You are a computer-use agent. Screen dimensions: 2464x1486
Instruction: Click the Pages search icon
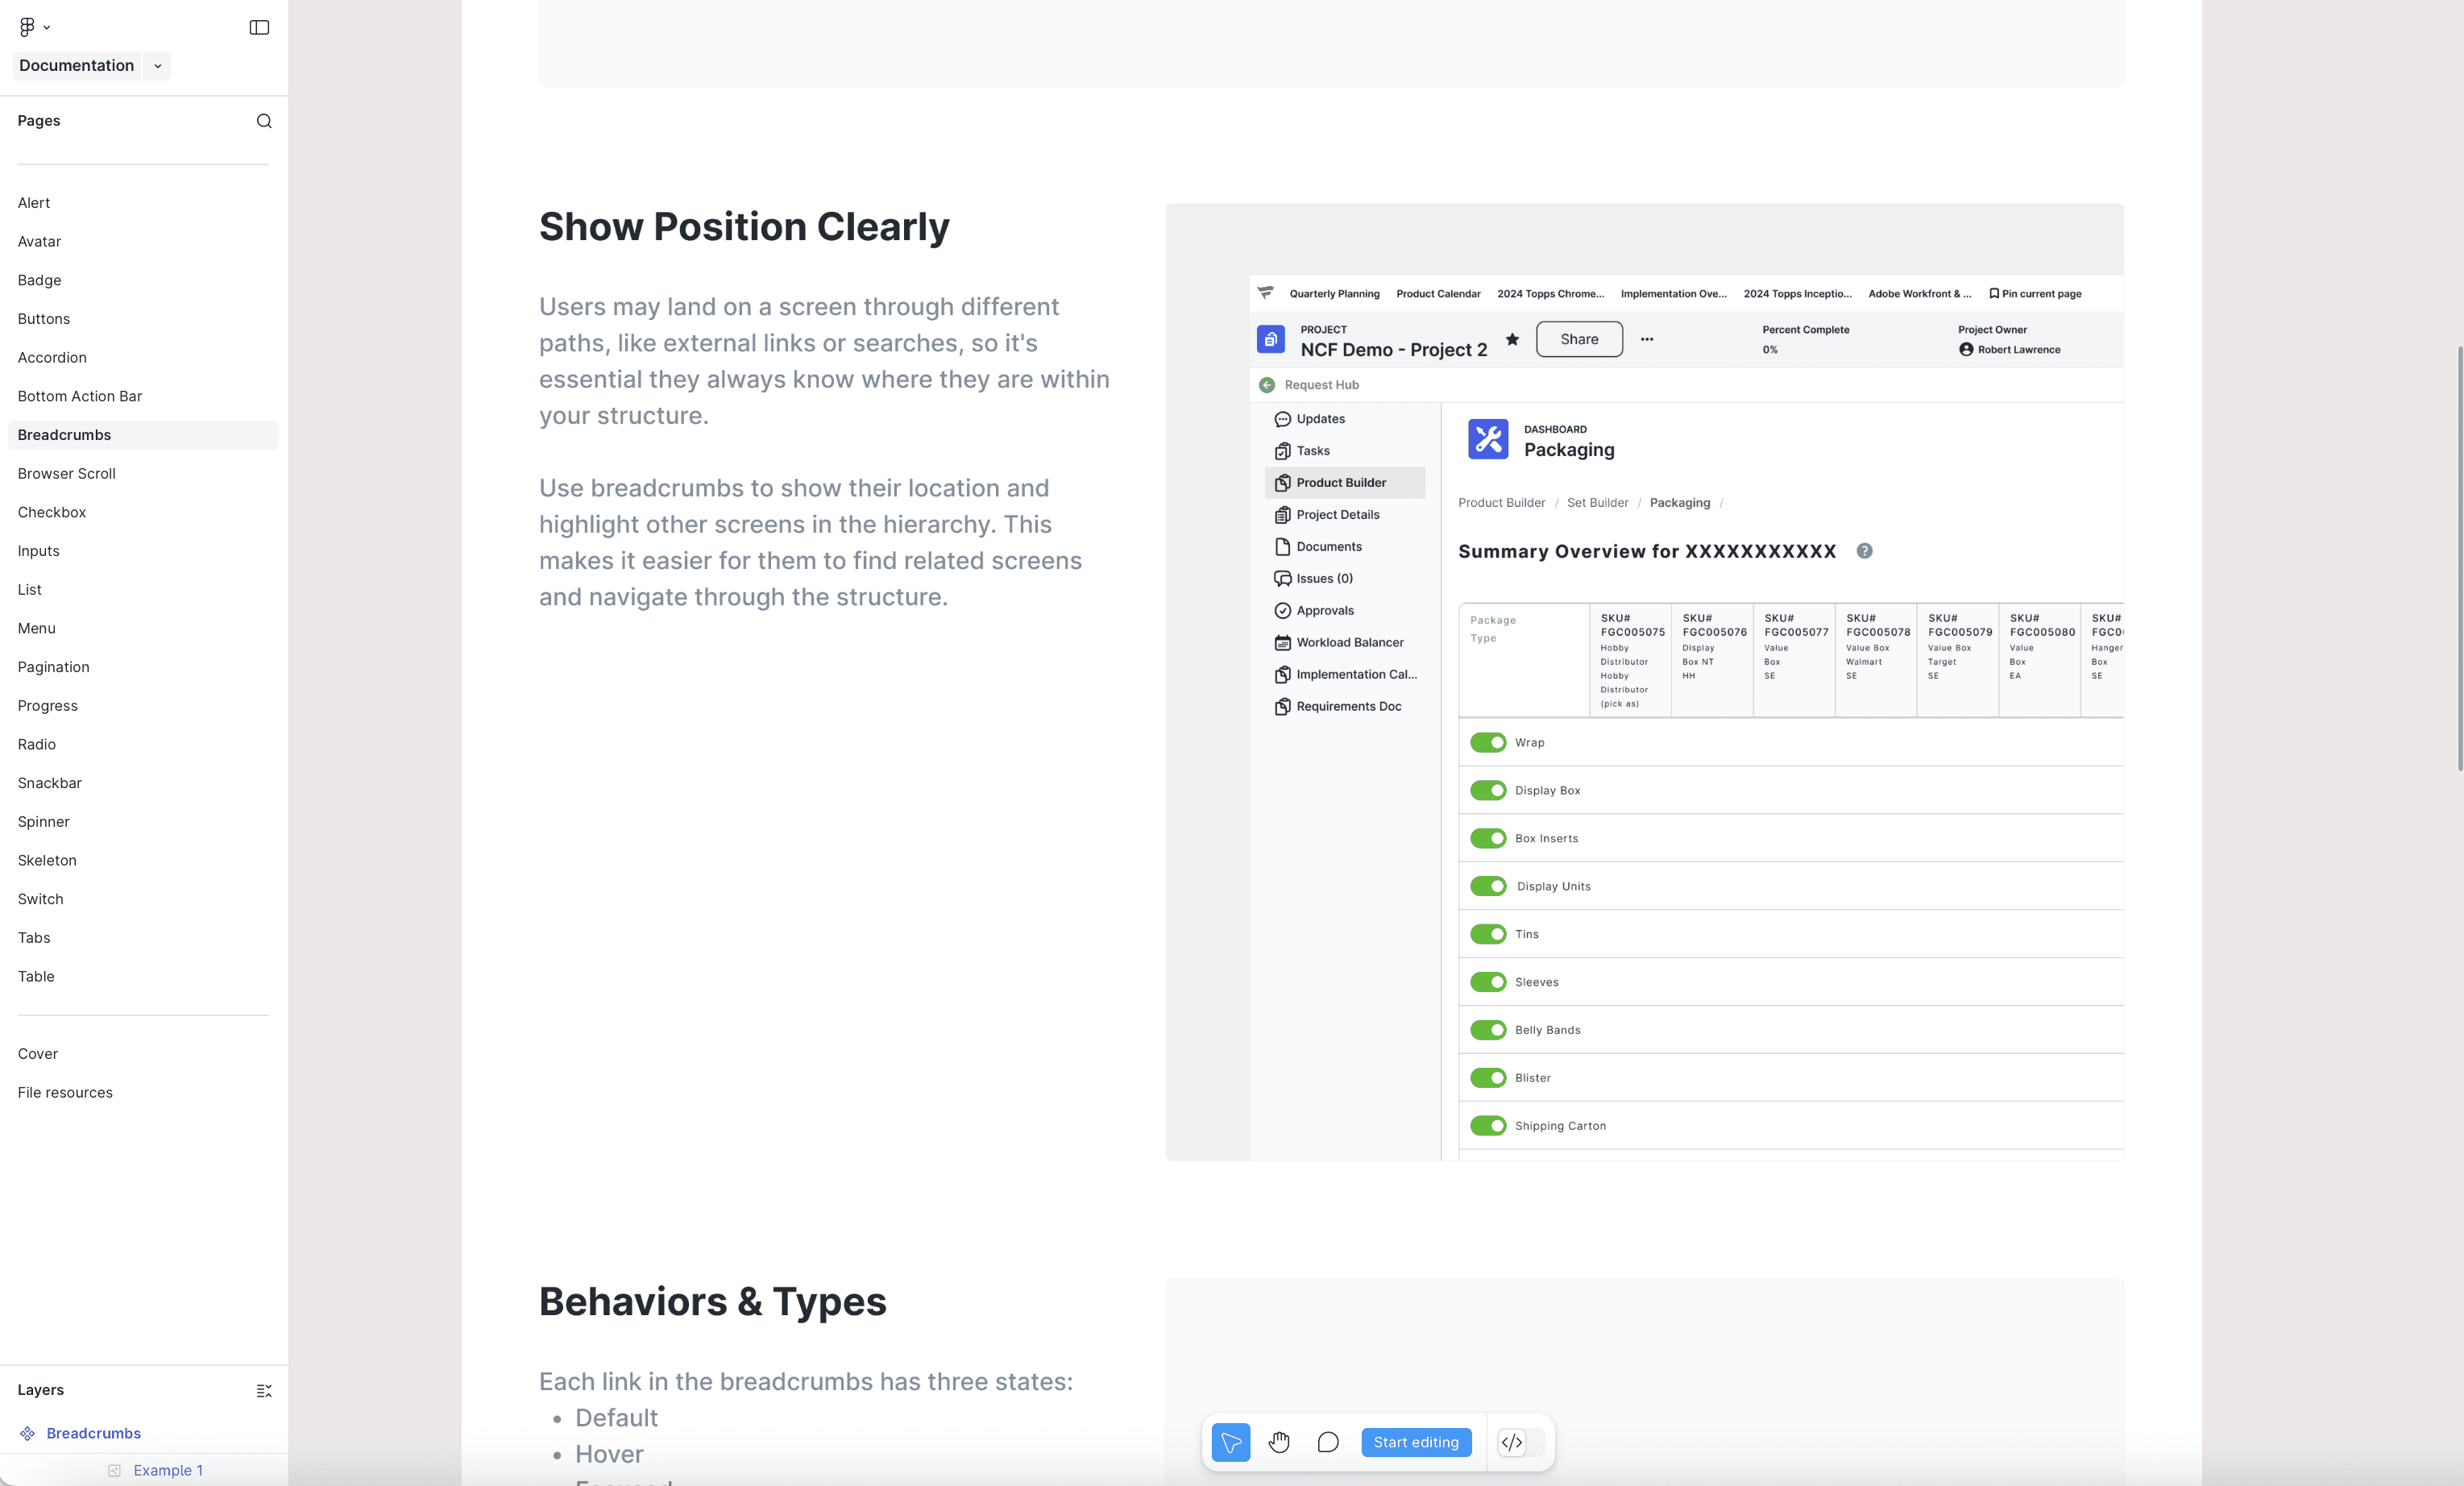pos(264,121)
